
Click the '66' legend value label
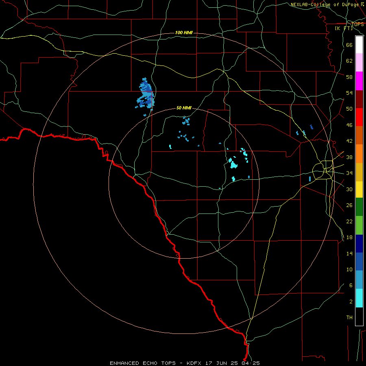(349, 45)
